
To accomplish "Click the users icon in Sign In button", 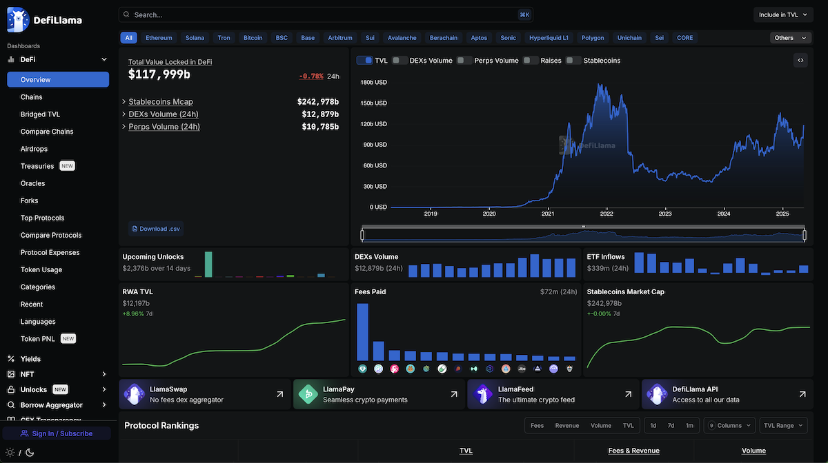I will tap(25, 433).
